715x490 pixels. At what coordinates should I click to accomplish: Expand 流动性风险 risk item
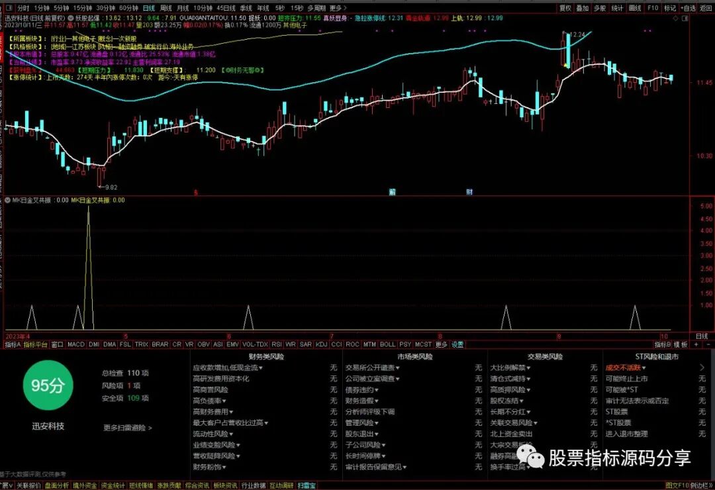click(x=213, y=434)
